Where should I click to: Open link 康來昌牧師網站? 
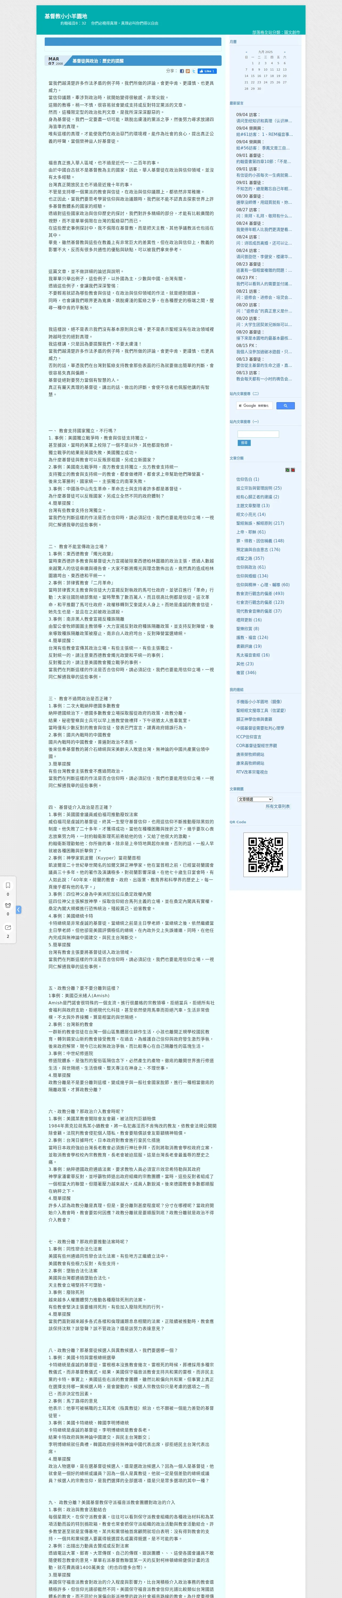[x=250, y=763]
